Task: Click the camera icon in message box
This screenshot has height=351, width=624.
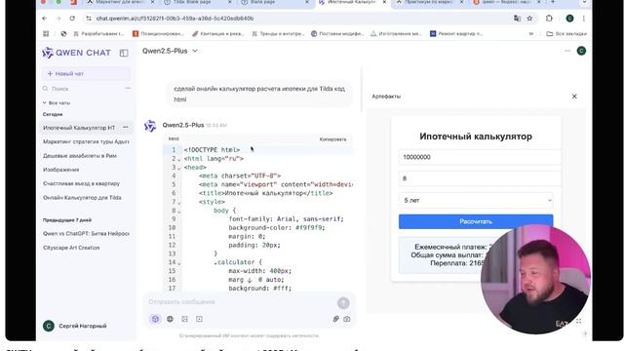Action: coord(347,319)
